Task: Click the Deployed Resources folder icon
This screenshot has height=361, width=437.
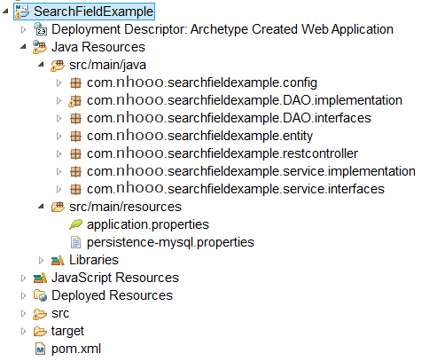Action: tap(40, 295)
